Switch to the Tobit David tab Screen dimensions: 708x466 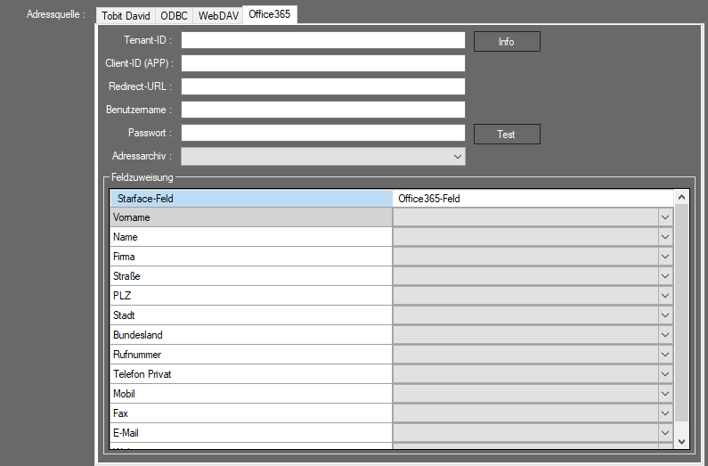[x=126, y=15]
